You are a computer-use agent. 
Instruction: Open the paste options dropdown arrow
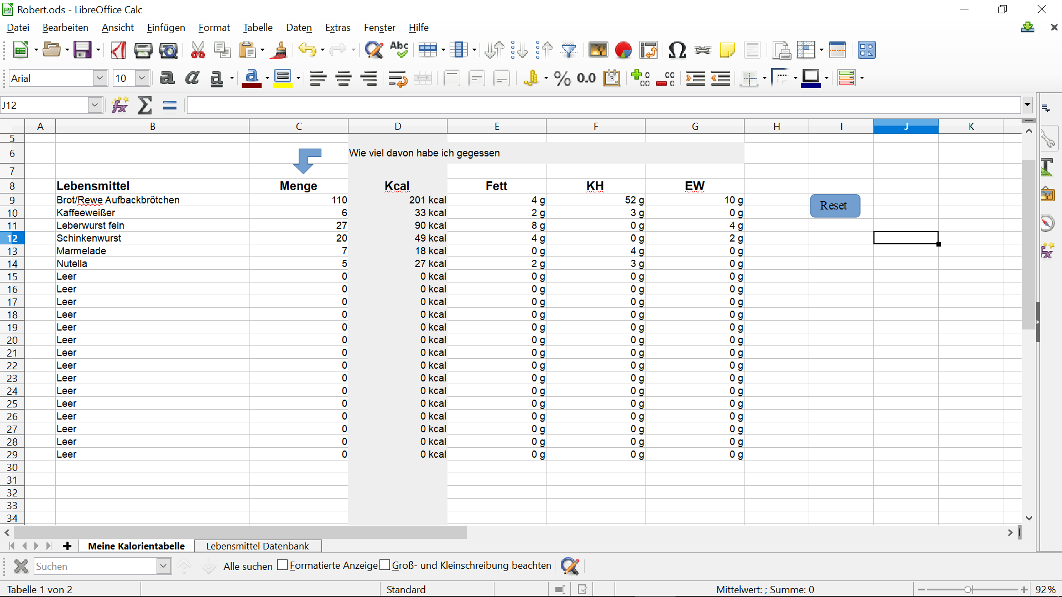(262, 50)
